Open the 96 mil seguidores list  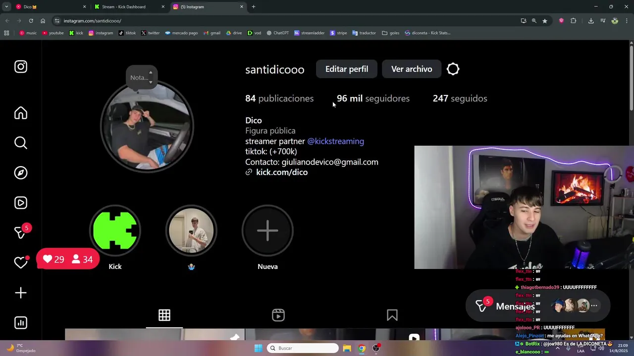click(373, 98)
